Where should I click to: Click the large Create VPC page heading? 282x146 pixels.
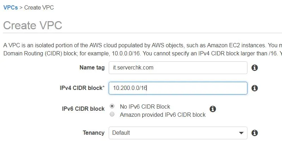(33, 25)
